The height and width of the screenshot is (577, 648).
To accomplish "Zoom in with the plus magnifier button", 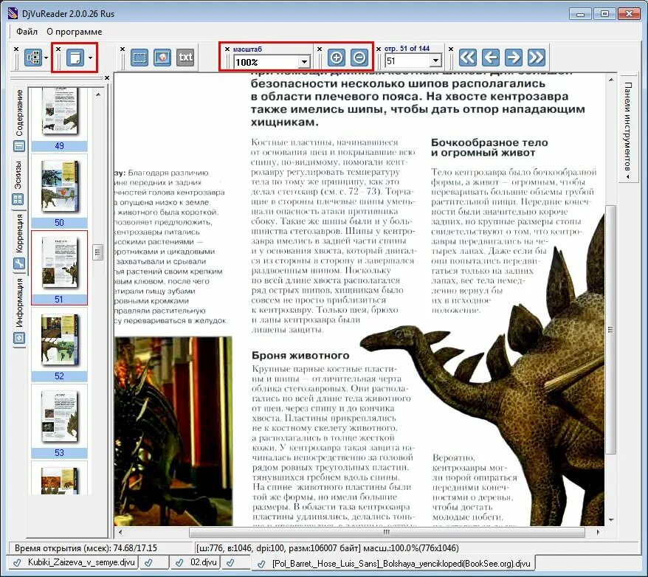I will point(337,58).
